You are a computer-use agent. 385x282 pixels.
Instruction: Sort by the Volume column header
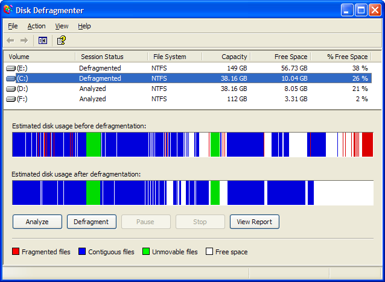pyautogui.click(x=39, y=57)
